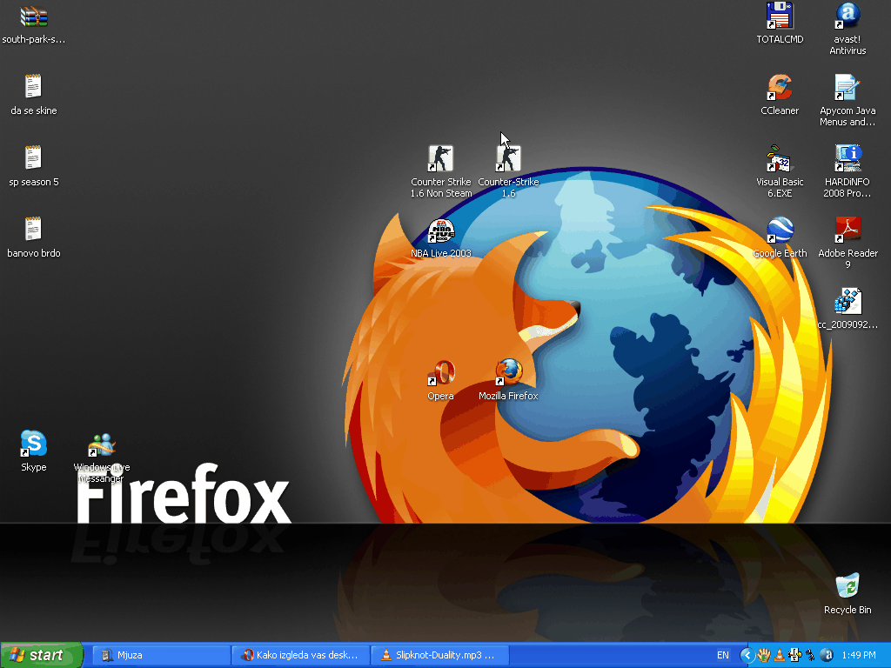The image size is (891, 668).
Task: Click the avast 'a' ball tray icon
Action: point(827,656)
